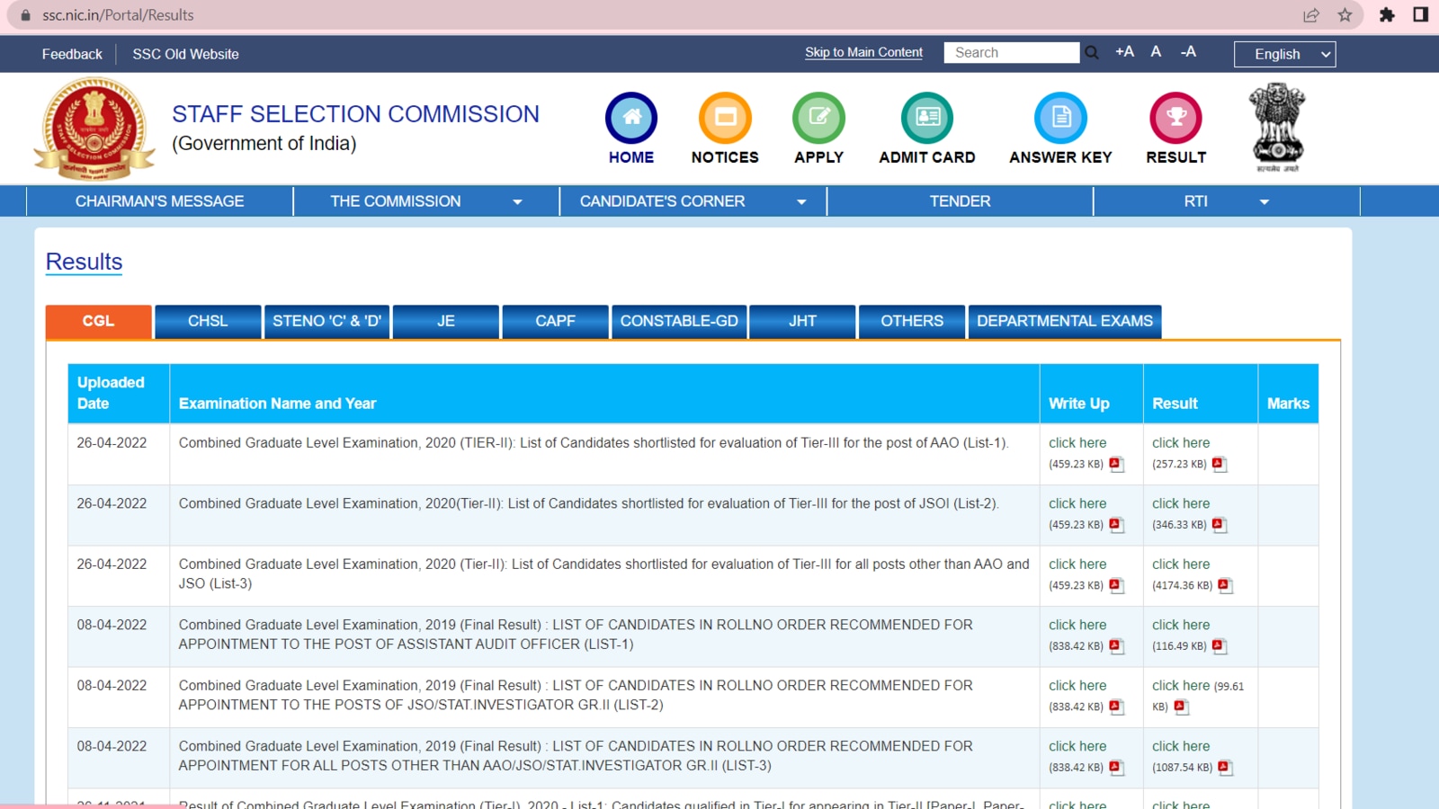Open Result PDF icon sized 1087.54 KB
This screenshot has height=809, width=1439.
pos(1225,768)
